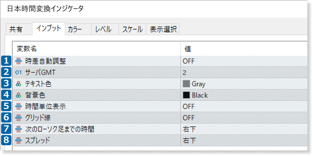The width and height of the screenshot is (313, 156).
Task: Click the 値 column header
Action: 188,49
